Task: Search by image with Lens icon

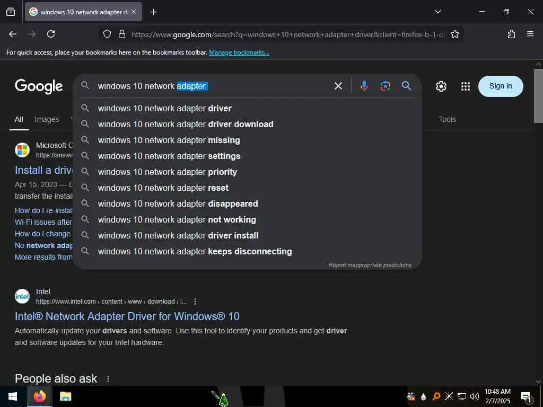Action: 385,86
